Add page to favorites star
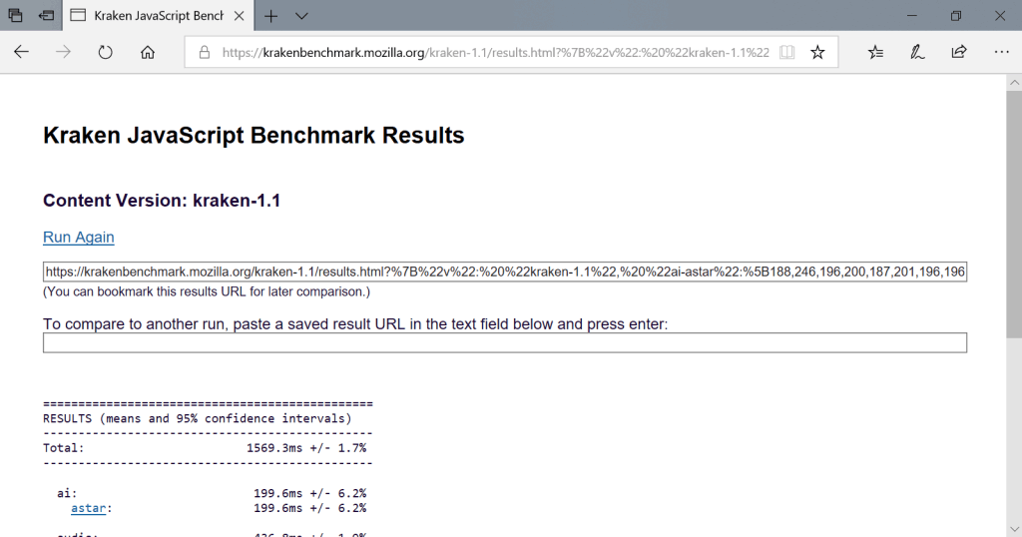Viewport: 1022px width, 537px height. click(817, 52)
